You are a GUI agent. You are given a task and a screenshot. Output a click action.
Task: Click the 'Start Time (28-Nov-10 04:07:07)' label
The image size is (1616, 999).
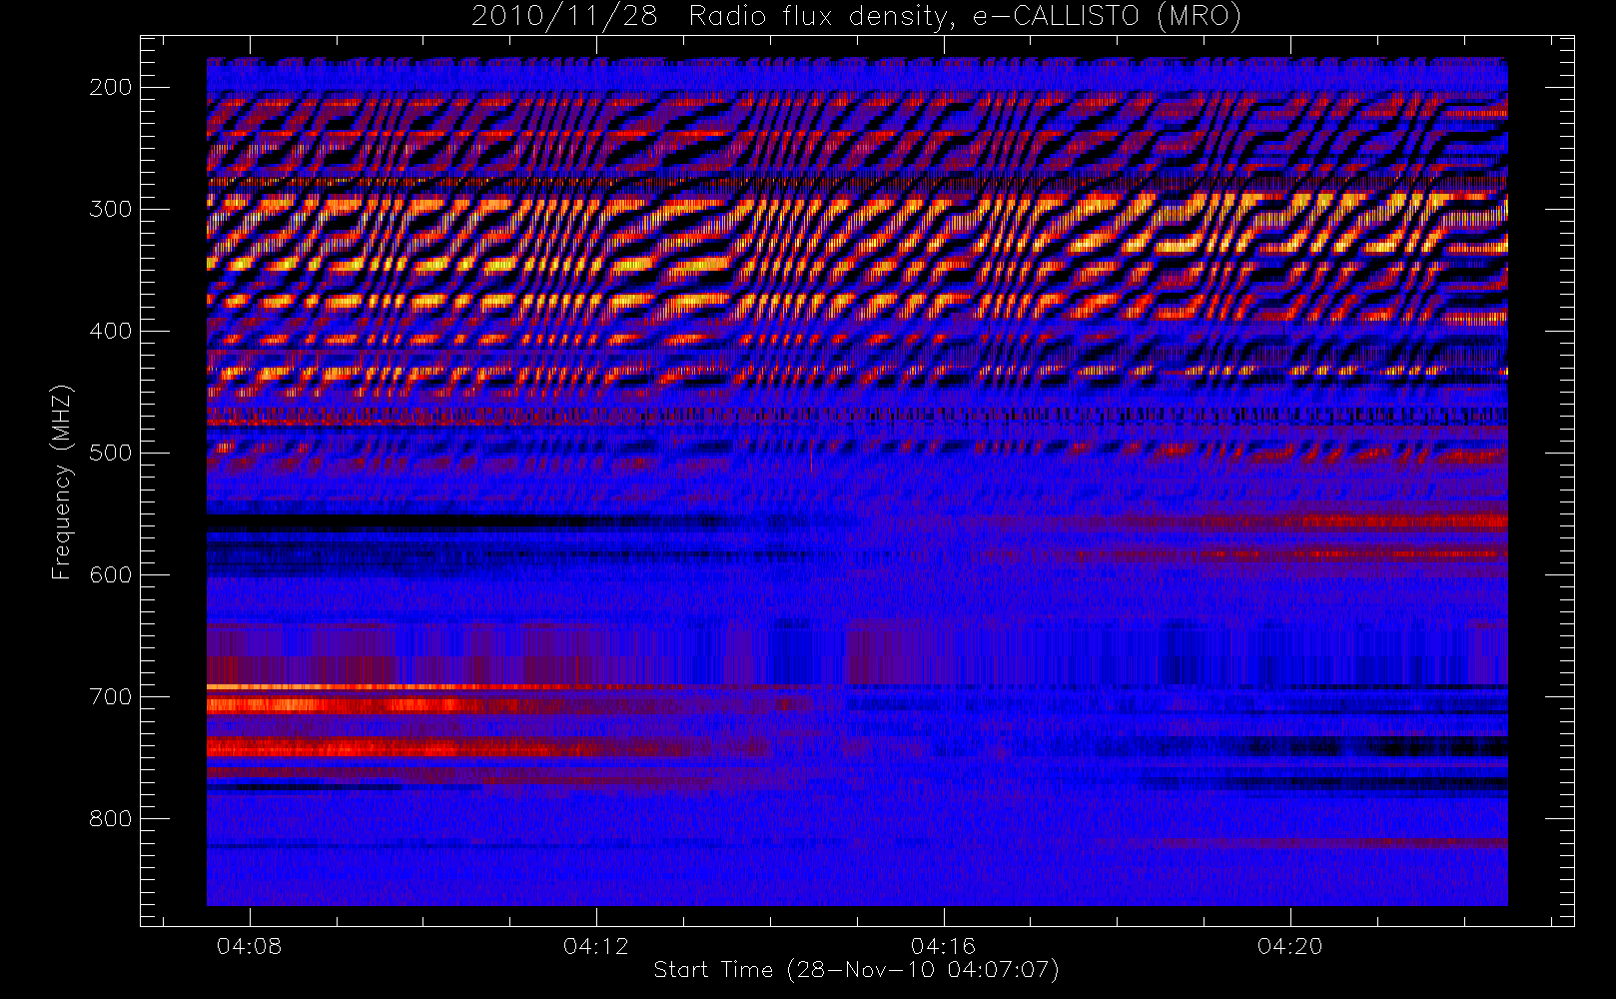[x=856, y=970]
